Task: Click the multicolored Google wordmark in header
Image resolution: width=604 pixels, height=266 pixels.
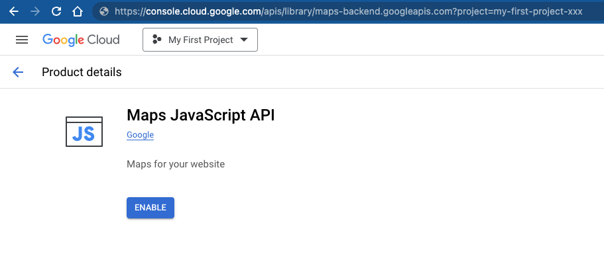Action: click(61, 40)
